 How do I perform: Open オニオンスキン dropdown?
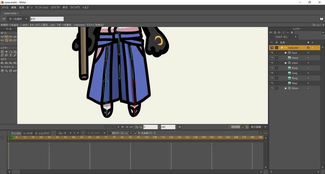[96, 133]
